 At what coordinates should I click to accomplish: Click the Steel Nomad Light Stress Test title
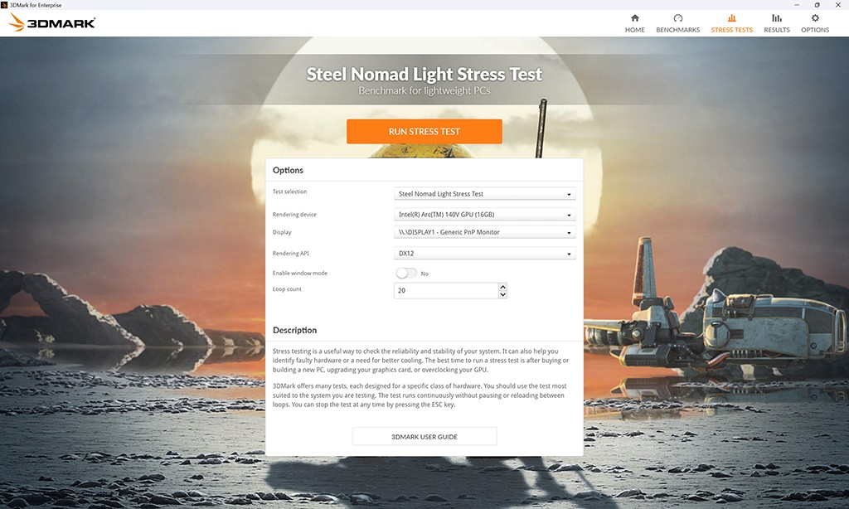424,74
